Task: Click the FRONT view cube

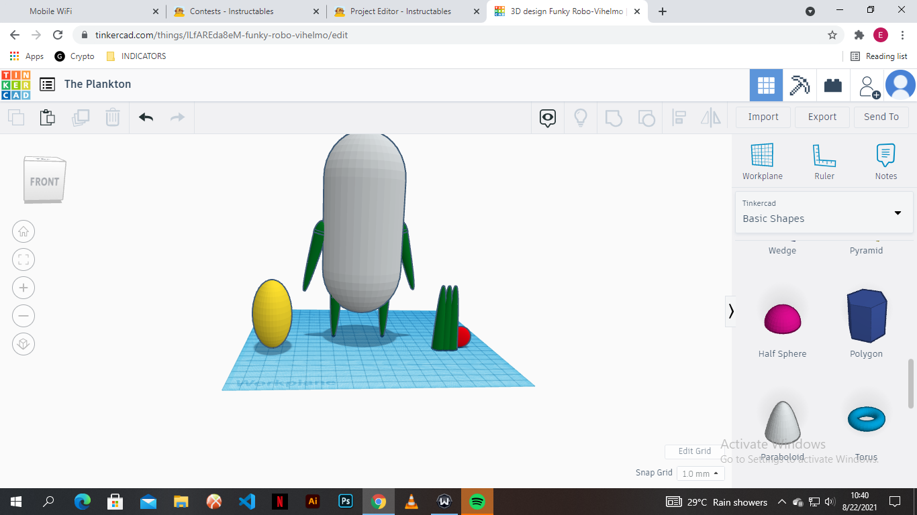Action: click(x=45, y=180)
